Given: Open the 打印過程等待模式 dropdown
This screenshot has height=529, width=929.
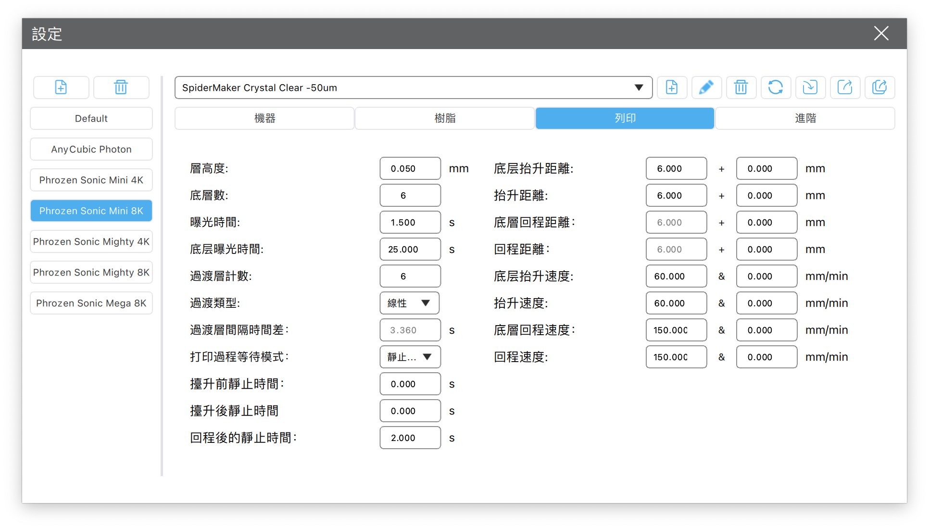Looking at the screenshot, I should point(410,357).
